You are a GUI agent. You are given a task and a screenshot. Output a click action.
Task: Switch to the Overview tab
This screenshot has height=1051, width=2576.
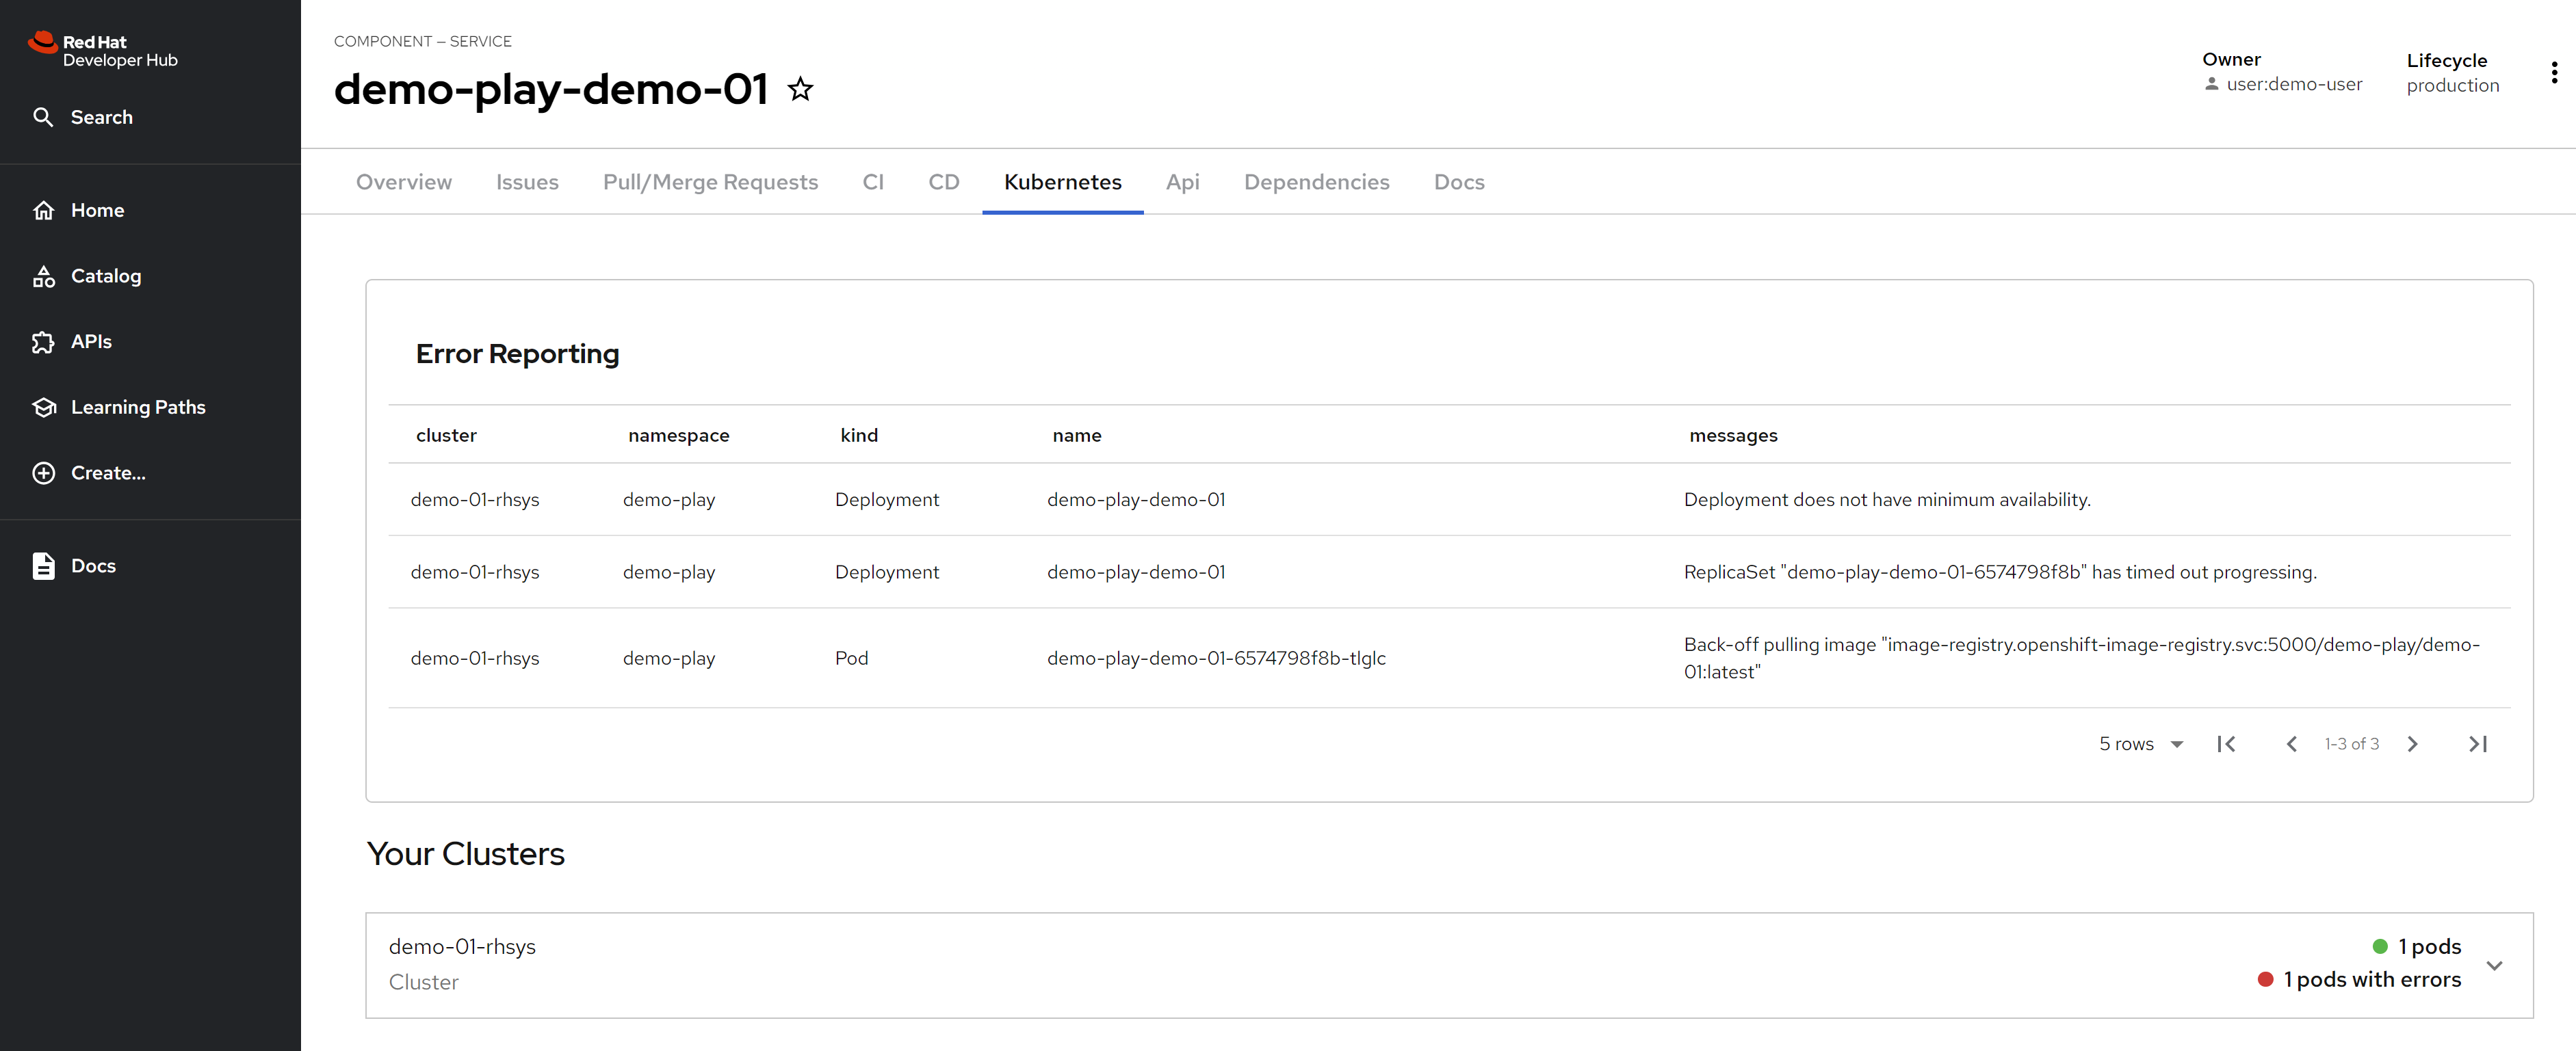click(404, 183)
